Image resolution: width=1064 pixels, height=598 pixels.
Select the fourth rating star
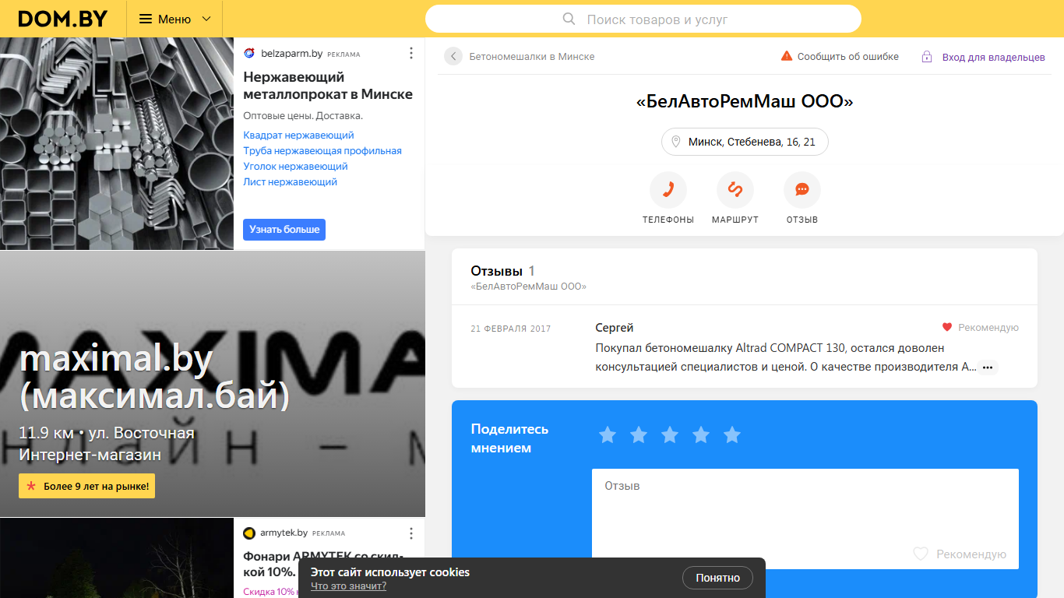[x=701, y=435]
